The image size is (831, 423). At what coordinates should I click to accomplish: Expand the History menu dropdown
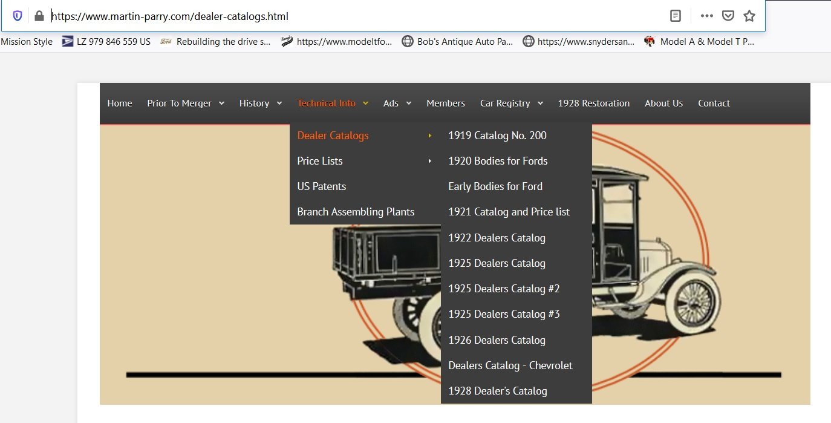(x=260, y=103)
